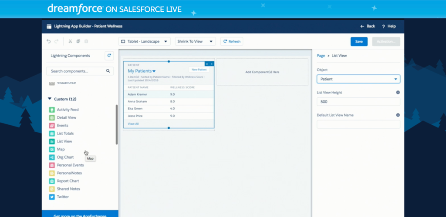Select the Activity Feed component icon
The image size is (446, 217).
(x=52, y=110)
